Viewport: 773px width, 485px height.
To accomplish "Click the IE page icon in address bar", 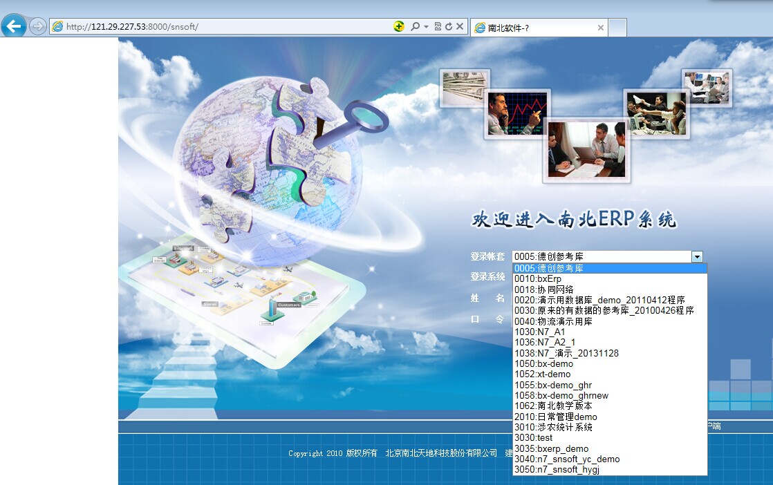I will pos(57,26).
